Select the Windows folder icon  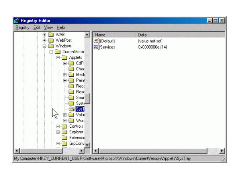51,46
